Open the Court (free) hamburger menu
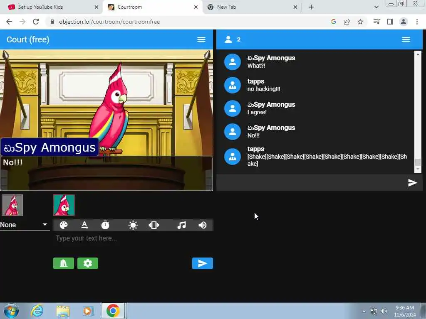The width and height of the screenshot is (426, 319). click(201, 39)
